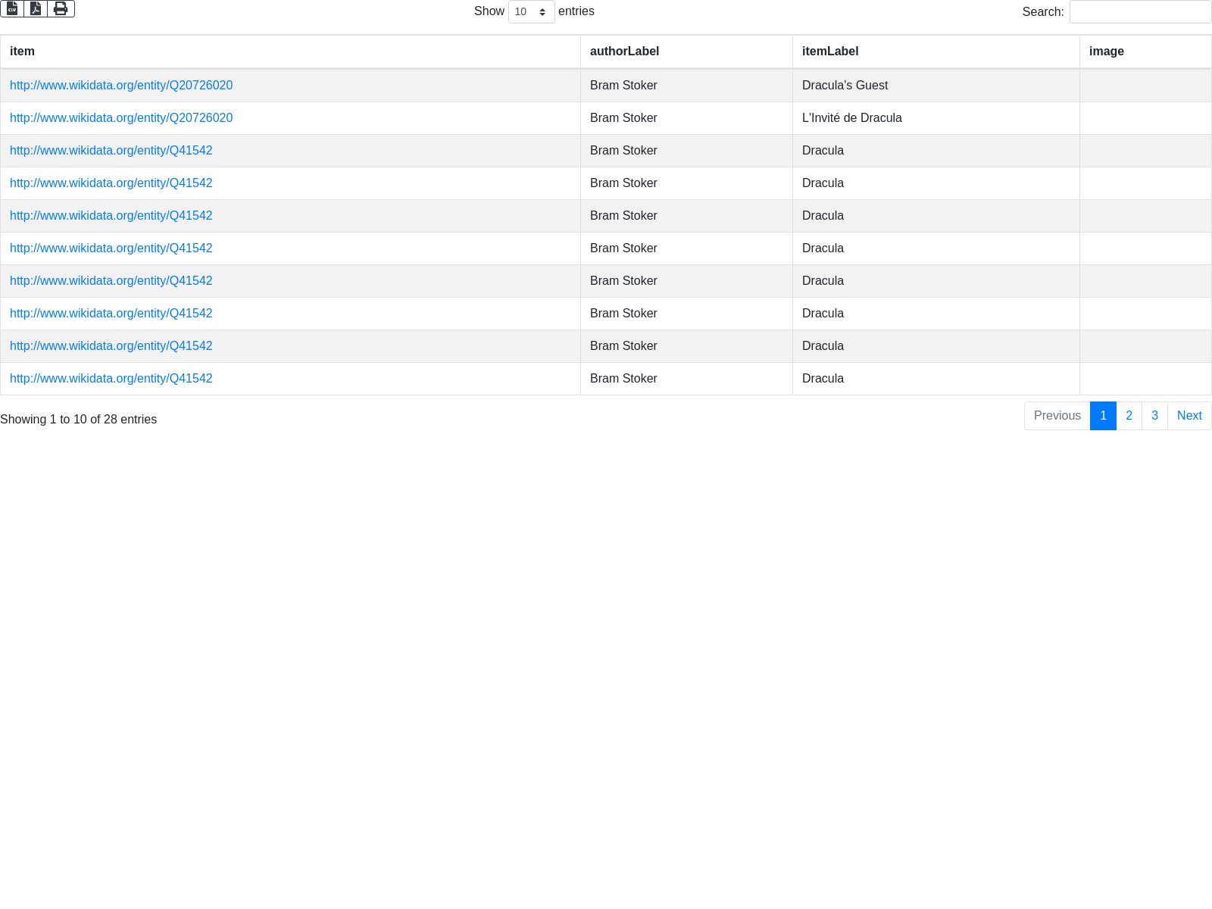The width and height of the screenshot is (1212, 909).
Task: Go to page 3 of results
Action: (1154, 416)
